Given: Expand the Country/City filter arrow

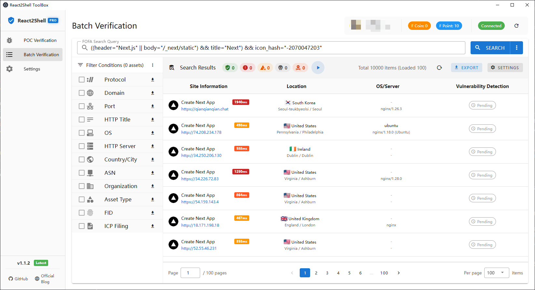Looking at the screenshot, I should click(x=153, y=159).
